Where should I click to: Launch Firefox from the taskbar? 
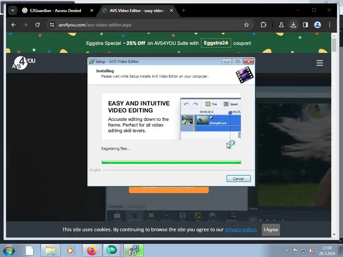(x=92, y=250)
